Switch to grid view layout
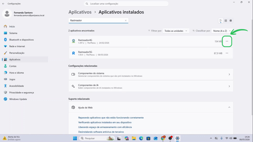The image size is (253, 142). pyautogui.click(x=226, y=21)
